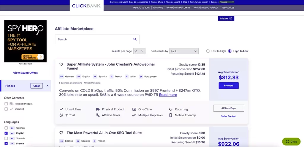Click Base de connaissance link
The width and height of the screenshot is (304, 147).
(139, 2)
